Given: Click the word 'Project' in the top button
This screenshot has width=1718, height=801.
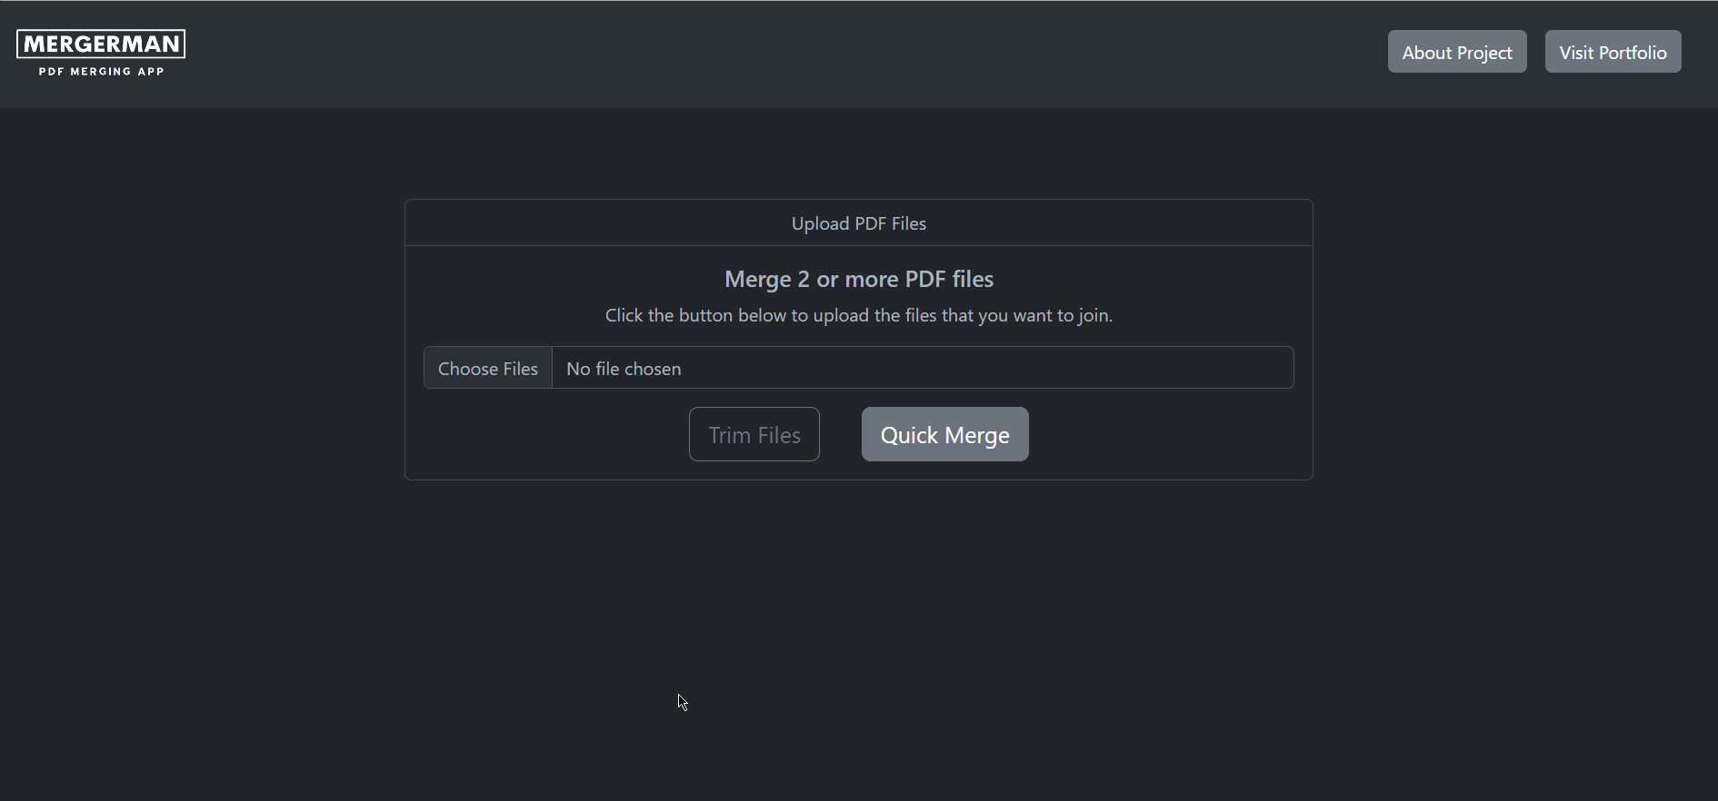Looking at the screenshot, I should [x=1484, y=53].
